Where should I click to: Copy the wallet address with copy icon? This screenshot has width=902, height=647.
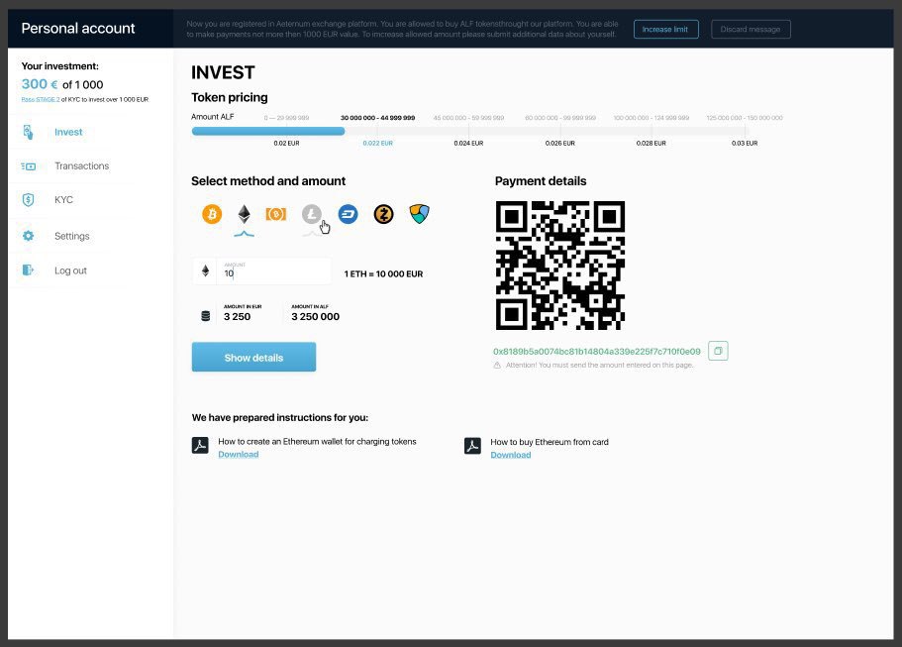718,351
